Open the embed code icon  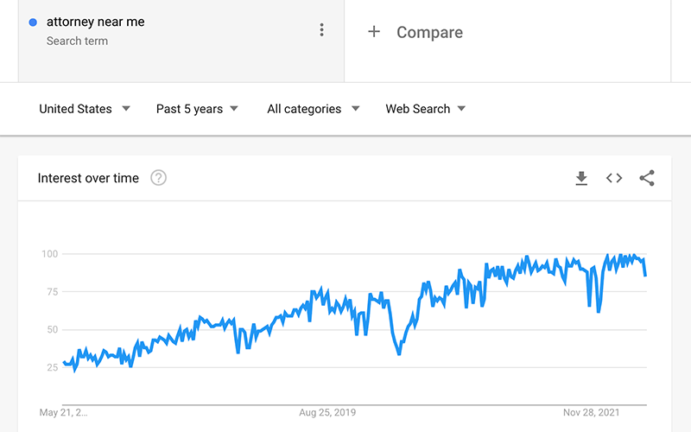[x=614, y=178]
